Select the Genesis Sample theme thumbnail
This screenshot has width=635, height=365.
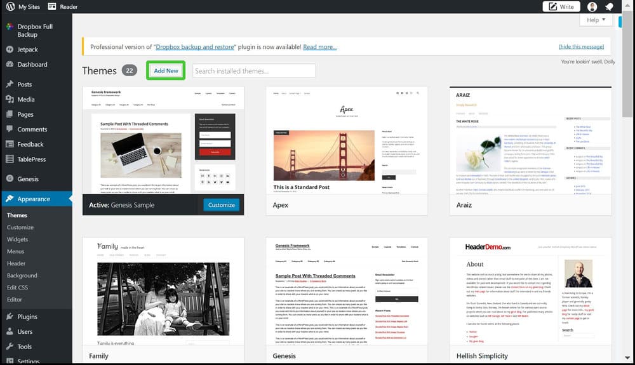click(163, 140)
